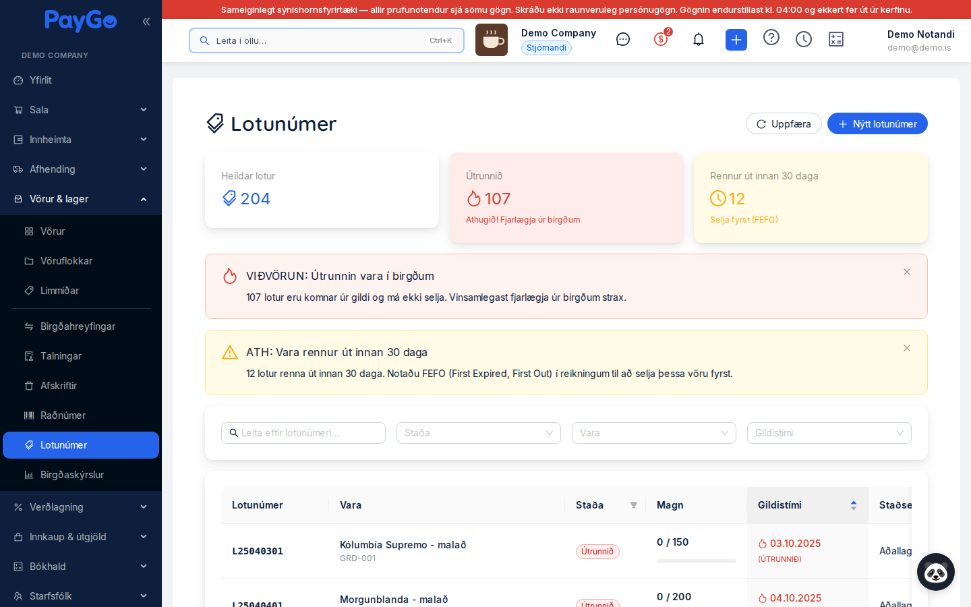971x607 pixels.
Task: Open Vörur in the sidebar
Action: [81, 231]
